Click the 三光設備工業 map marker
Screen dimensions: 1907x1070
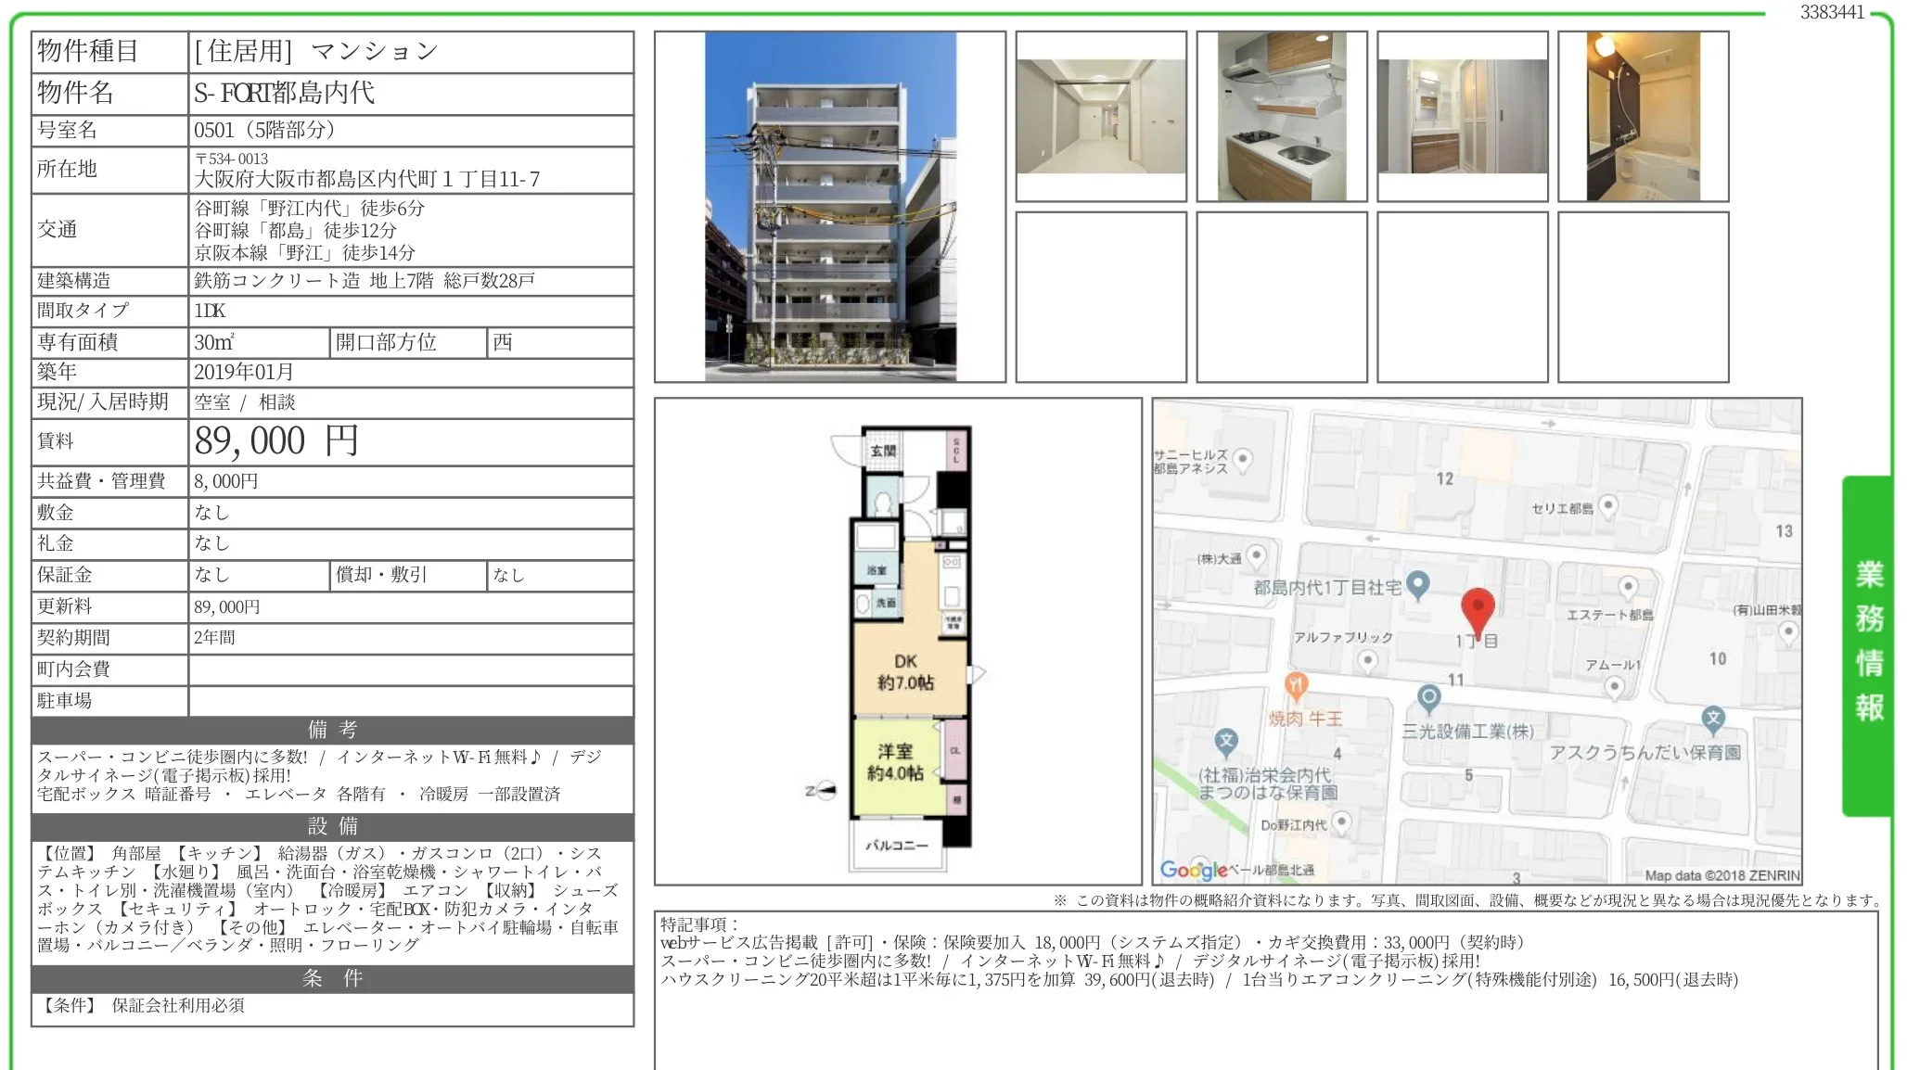(1428, 697)
